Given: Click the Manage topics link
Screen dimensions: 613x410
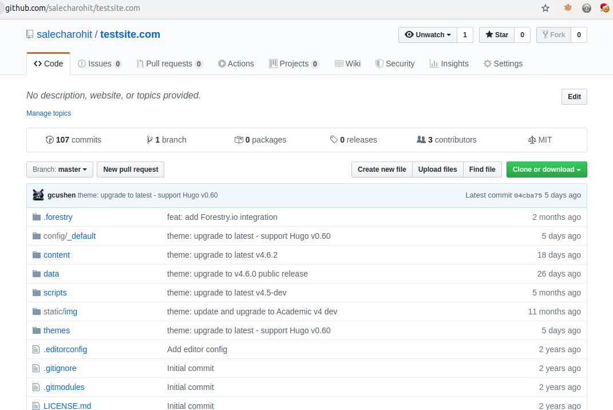Looking at the screenshot, I should coord(49,113).
